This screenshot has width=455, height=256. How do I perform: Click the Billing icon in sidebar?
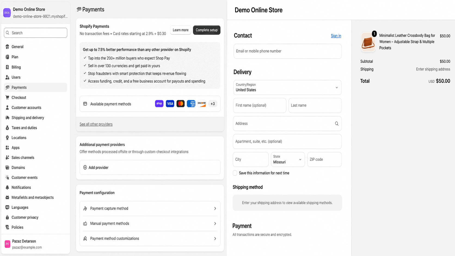(7, 67)
